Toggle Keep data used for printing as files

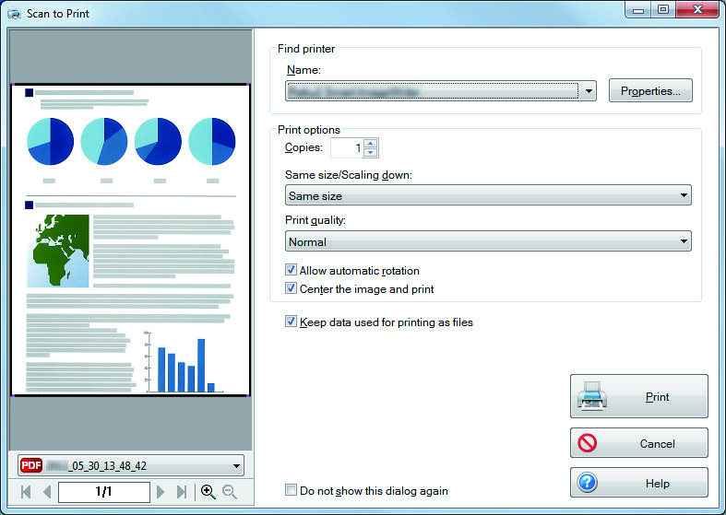click(x=291, y=322)
